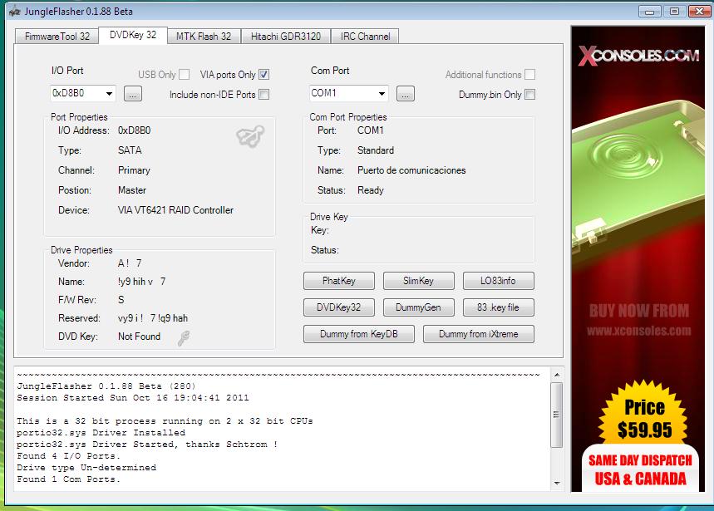This screenshot has height=511, width=714.
Task: Switch to the FirmwareTool 32 tab
Action: tap(57, 37)
